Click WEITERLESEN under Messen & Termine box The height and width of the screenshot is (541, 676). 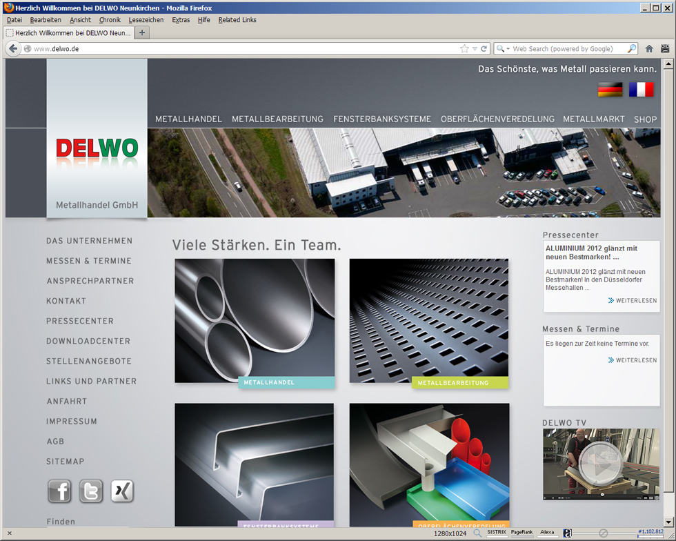tap(633, 360)
